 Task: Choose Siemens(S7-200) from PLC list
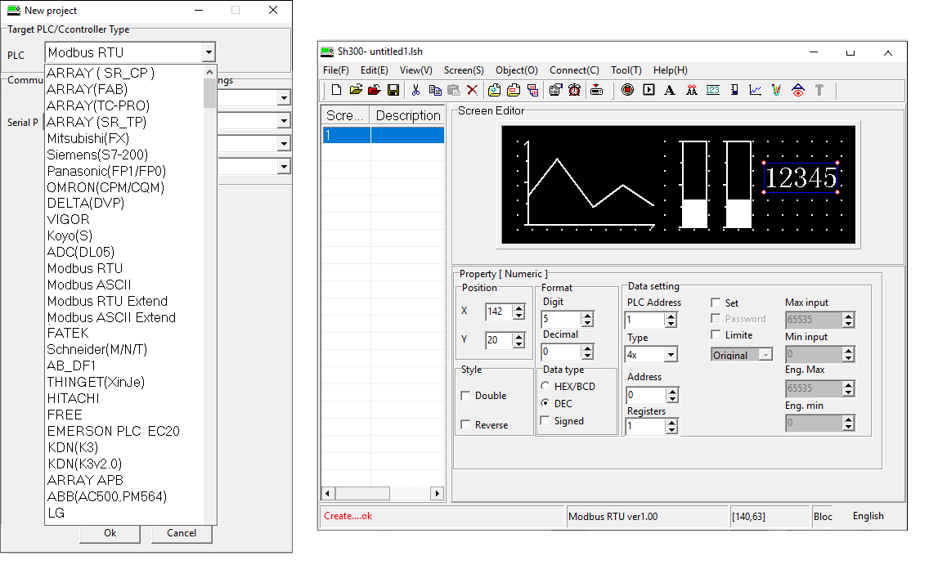tap(97, 155)
